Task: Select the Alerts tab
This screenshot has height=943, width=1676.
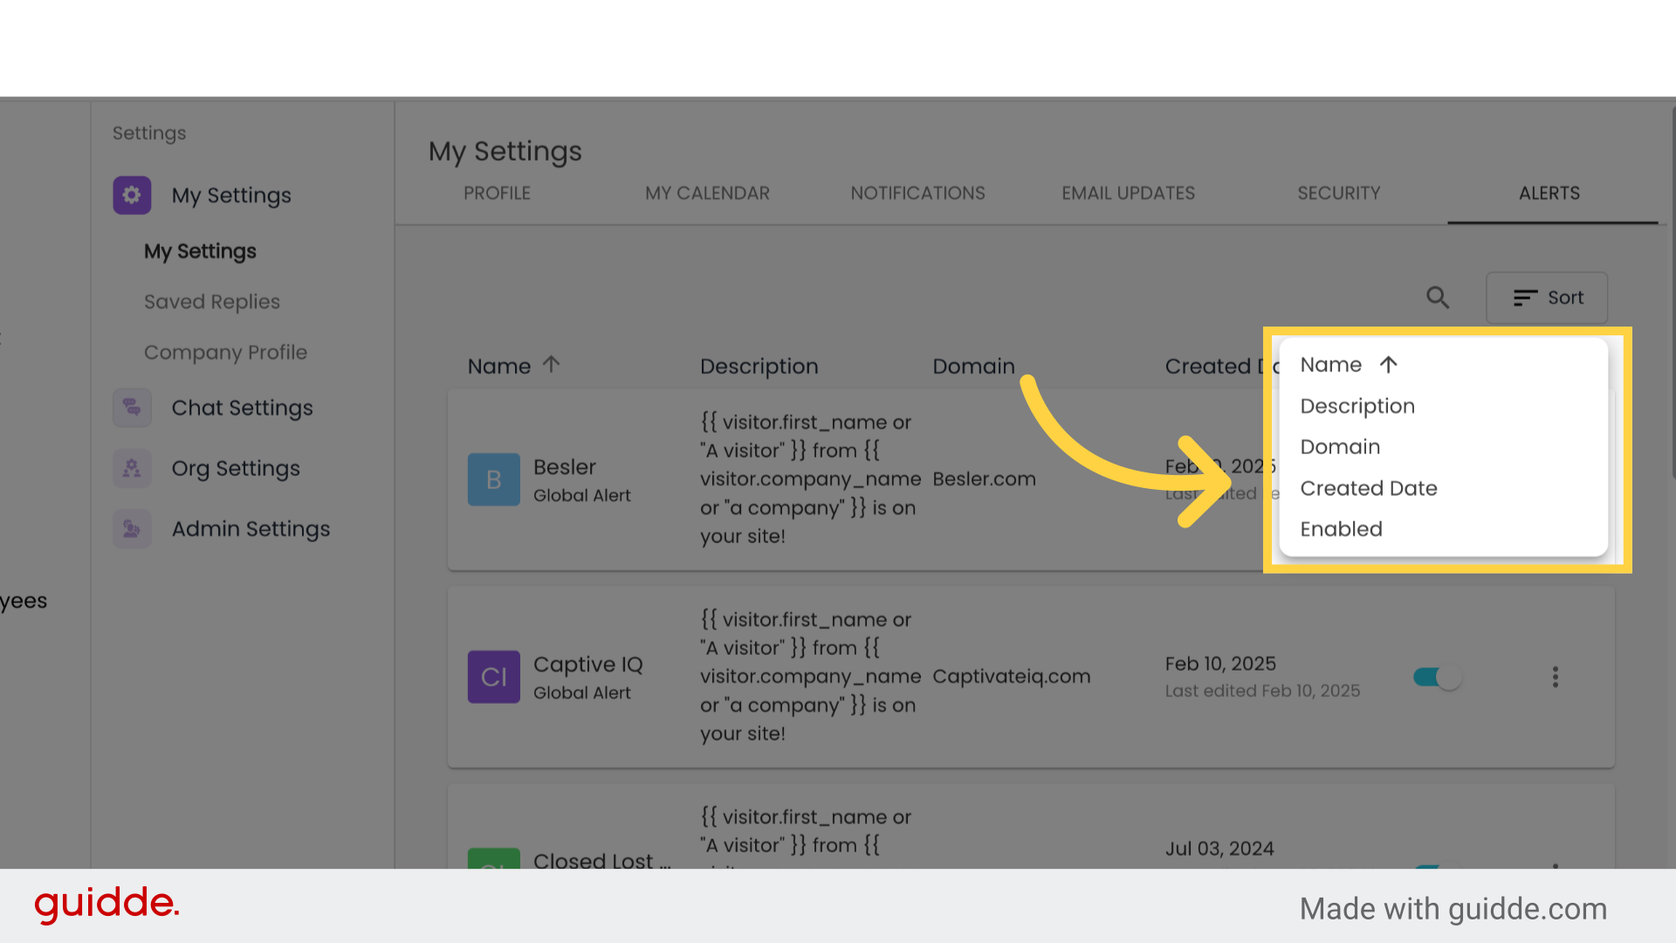Action: 1549,193
